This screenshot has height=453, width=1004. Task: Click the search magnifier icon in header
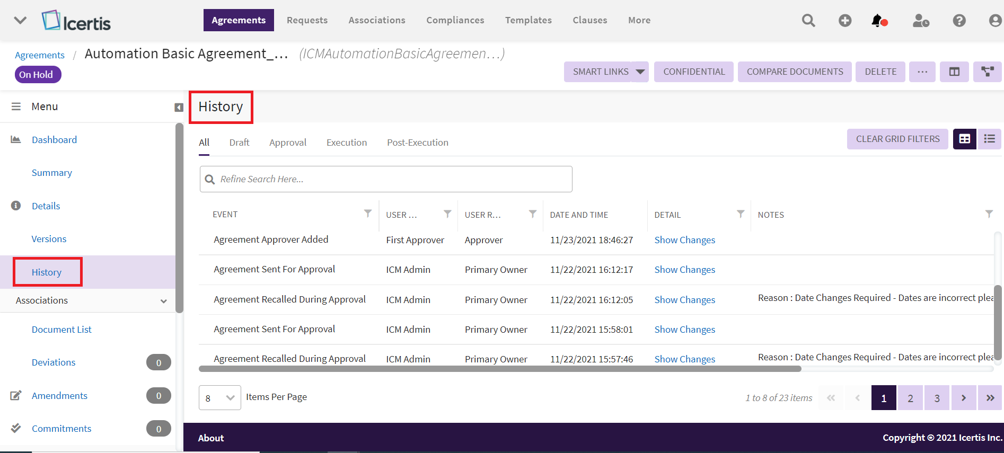pyautogui.click(x=808, y=21)
